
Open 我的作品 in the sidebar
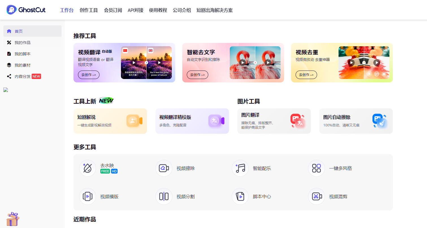point(32,43)
